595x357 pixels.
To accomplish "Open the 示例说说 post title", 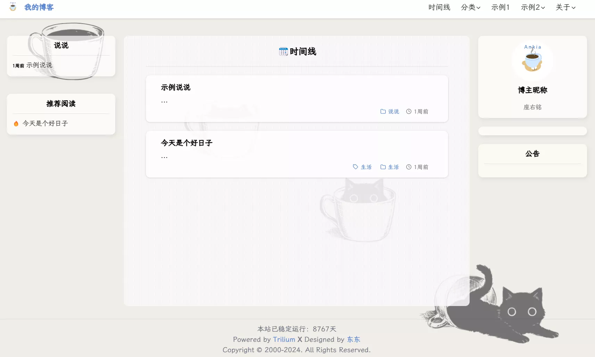I will coord(175,87).
